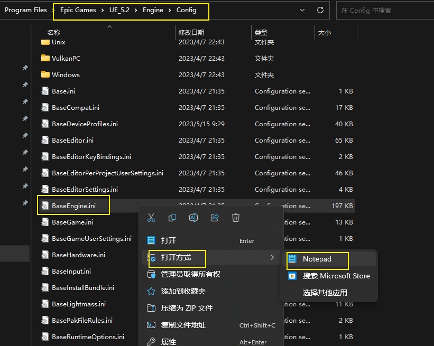Select 属性 menu entry
The height and width of the screenshot is (346, 434).
pyautogui.click(x=213, y=342)
